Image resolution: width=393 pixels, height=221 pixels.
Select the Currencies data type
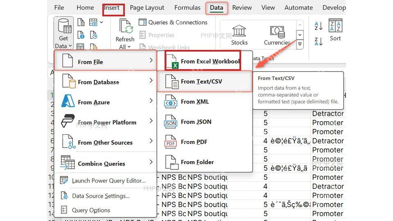point(277,35)
